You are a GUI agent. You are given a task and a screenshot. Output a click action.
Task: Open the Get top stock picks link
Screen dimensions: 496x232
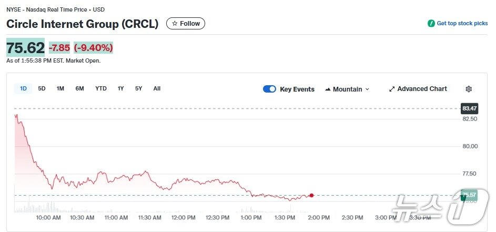pos(462,24)
